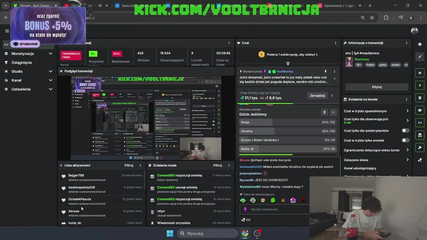This screenshot has width=427, height=240.
Task: Click the chat bubble icon in right sidebar
Action: (420, 110)
